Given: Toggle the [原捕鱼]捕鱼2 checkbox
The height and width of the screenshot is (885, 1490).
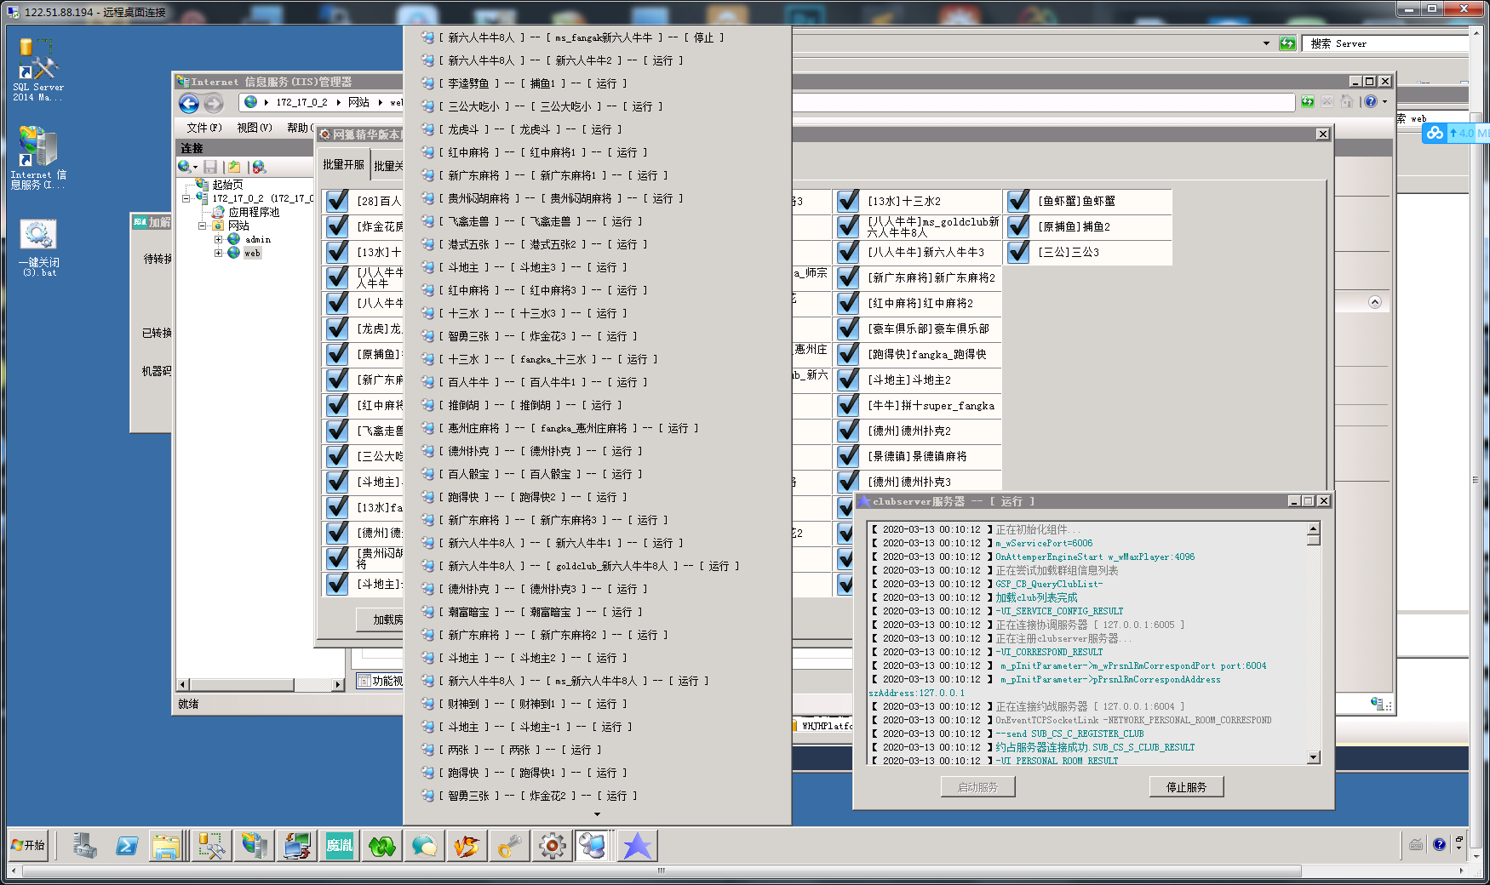Looking at the screenshot, I should click(x=1018, y=227).
